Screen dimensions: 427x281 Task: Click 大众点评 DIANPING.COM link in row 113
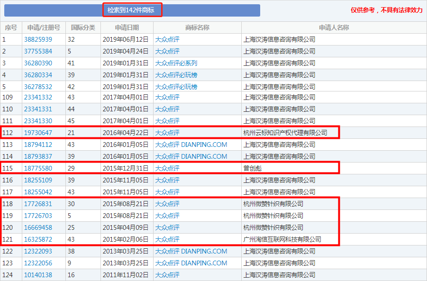pos(191,144)
